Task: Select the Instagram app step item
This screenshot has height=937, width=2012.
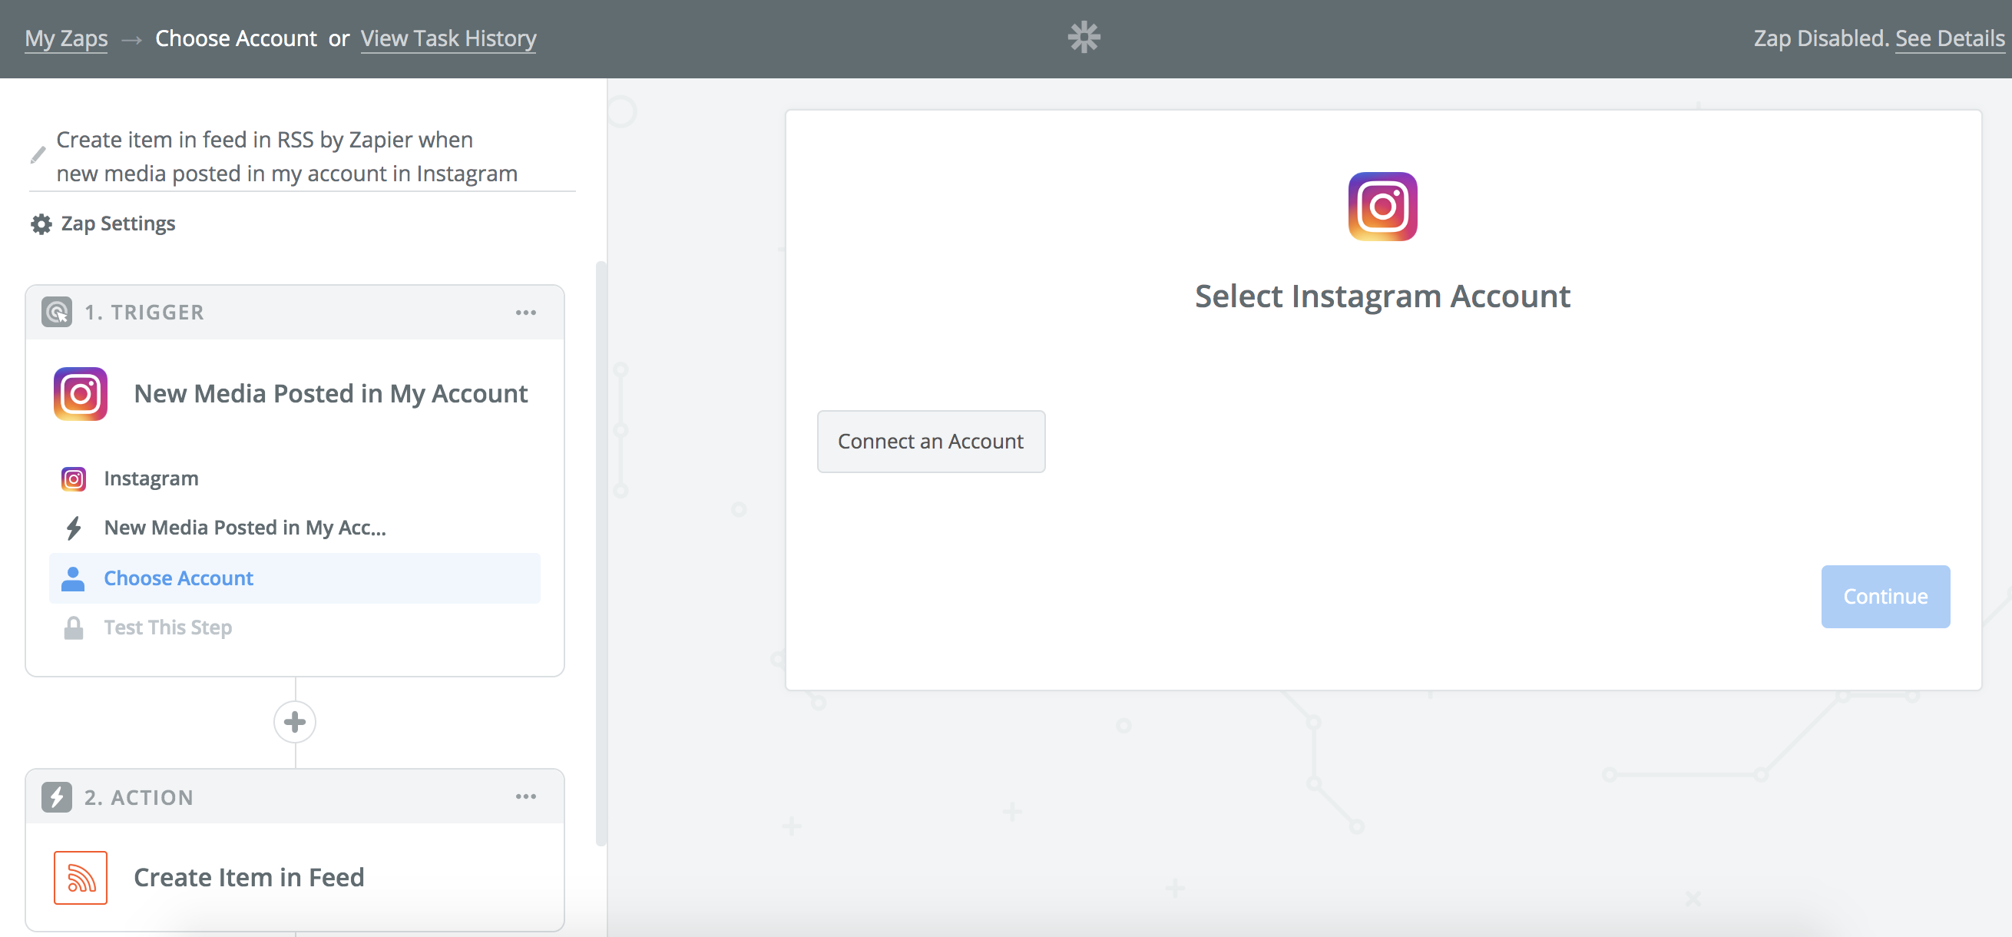Action: point(151,478)
